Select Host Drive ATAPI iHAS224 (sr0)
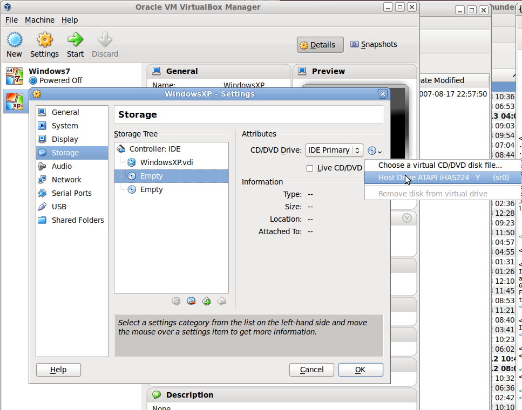Viewport: 522px width, 410px height. click(443, 177)
